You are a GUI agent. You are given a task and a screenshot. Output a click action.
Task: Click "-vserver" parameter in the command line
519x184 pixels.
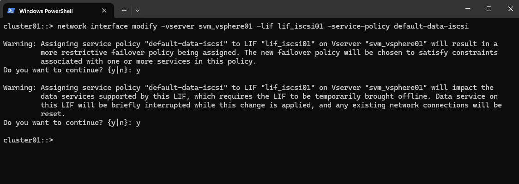coord(178,26)
